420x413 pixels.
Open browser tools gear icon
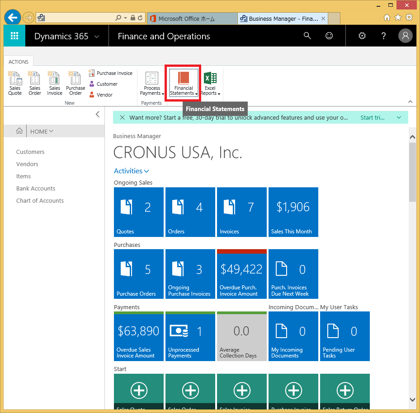pyautogui.click(x=409, y=18)
